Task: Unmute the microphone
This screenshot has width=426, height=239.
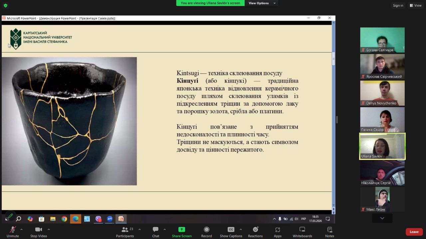Action: point(13,230)
